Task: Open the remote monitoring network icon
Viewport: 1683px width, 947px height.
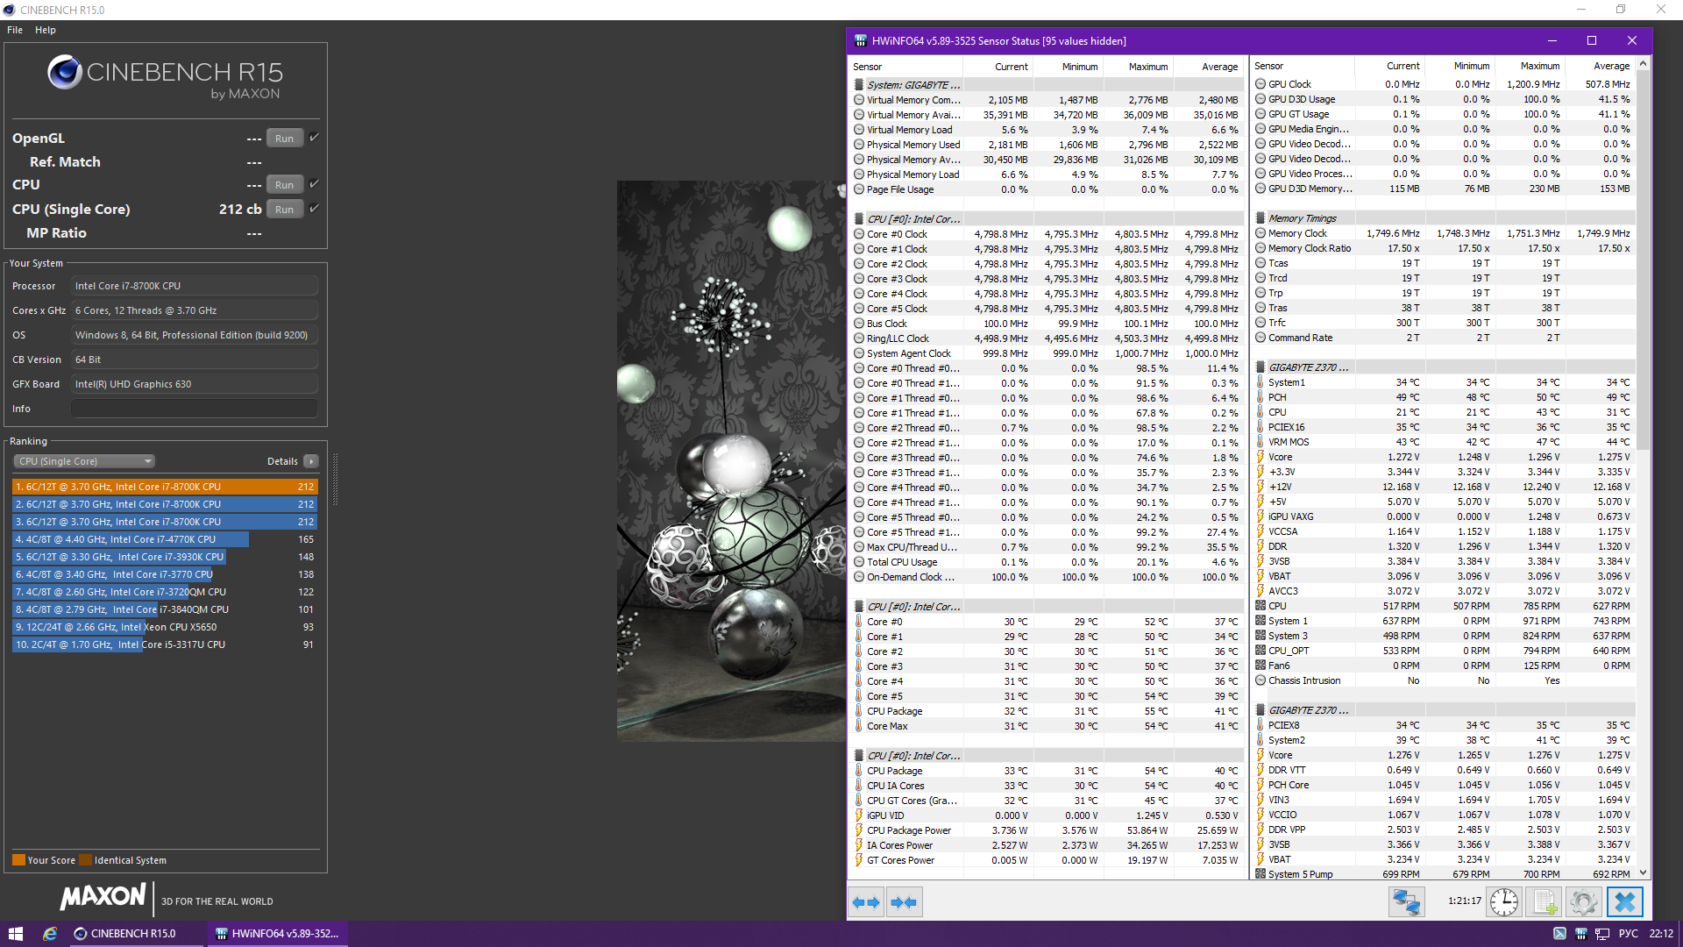Action: click(x=1407, y=902)
